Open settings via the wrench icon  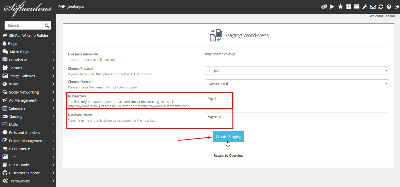point(365,7)
